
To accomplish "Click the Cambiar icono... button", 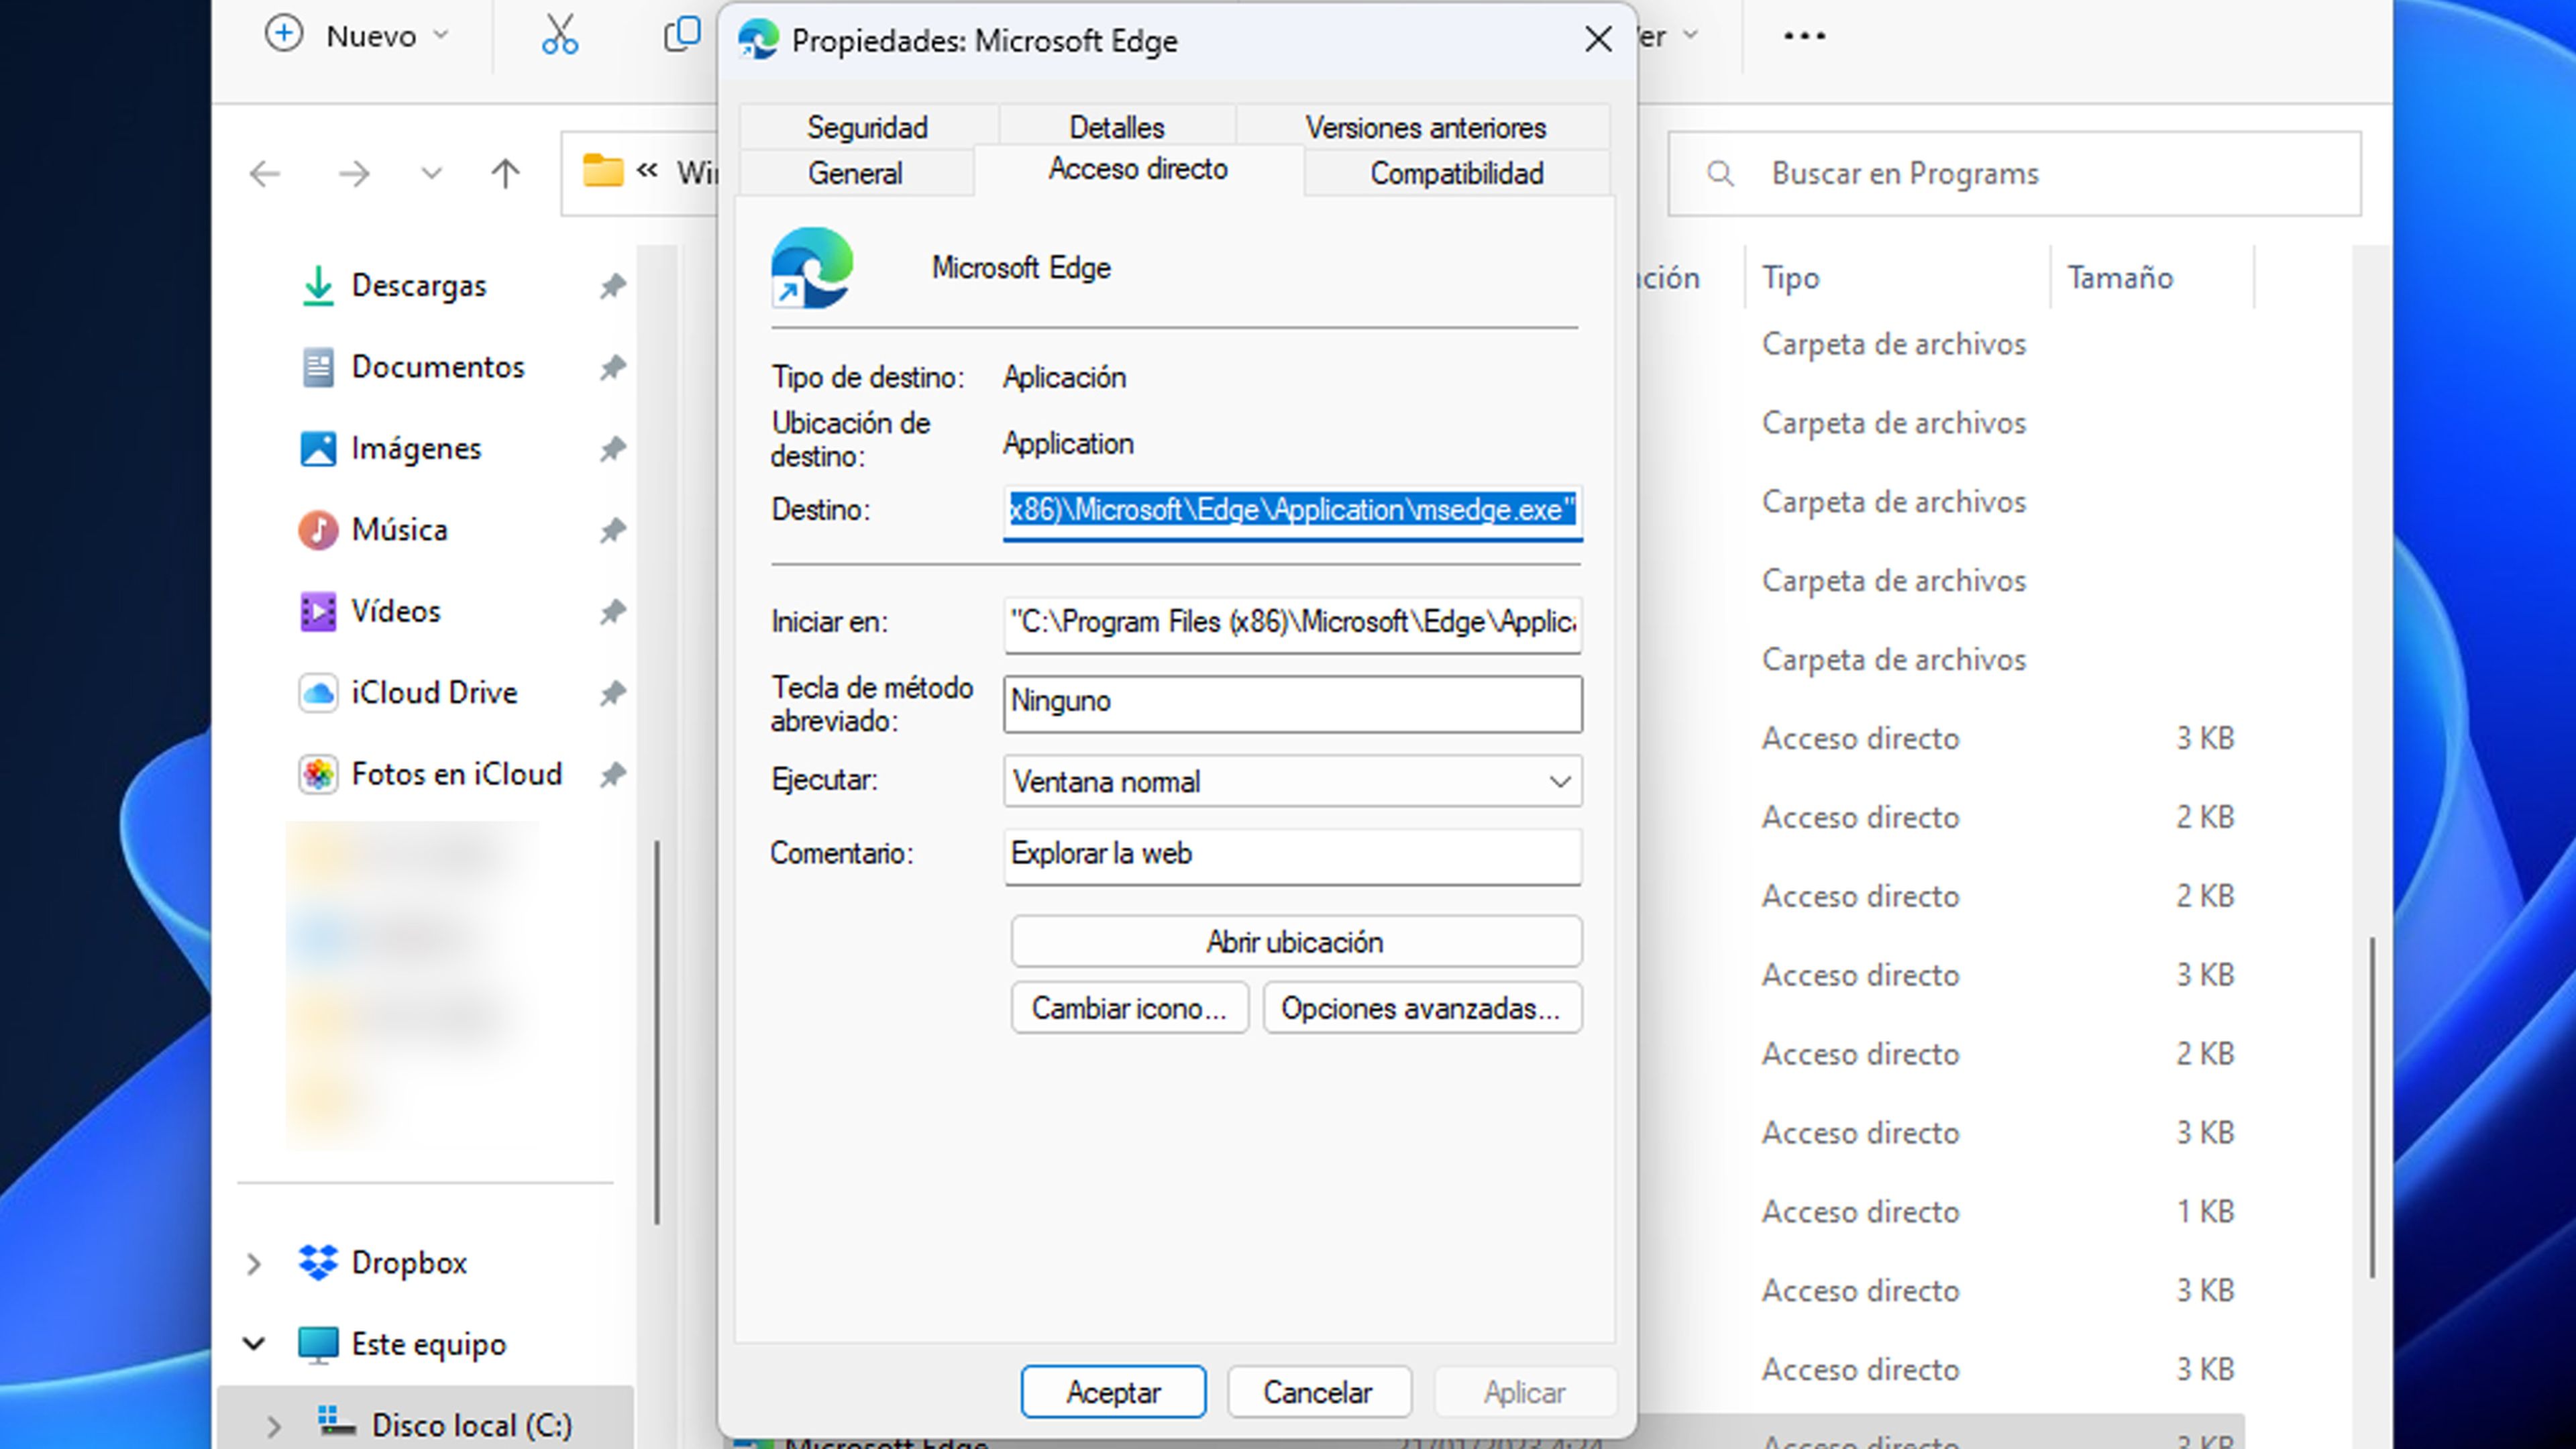I will pyautogui.click(x=1129, y=1008).
